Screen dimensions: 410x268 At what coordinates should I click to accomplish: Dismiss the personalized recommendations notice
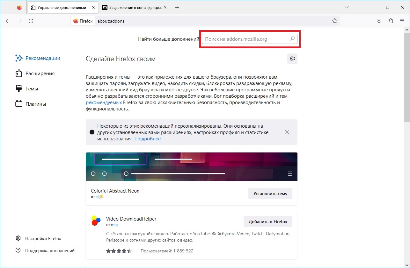click(x=287, y=132)
